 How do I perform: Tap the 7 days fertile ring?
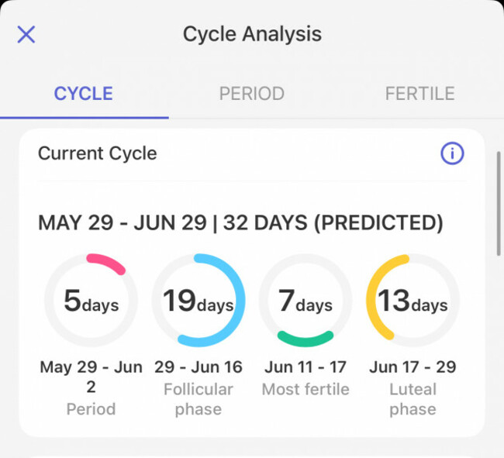point(305,300)
